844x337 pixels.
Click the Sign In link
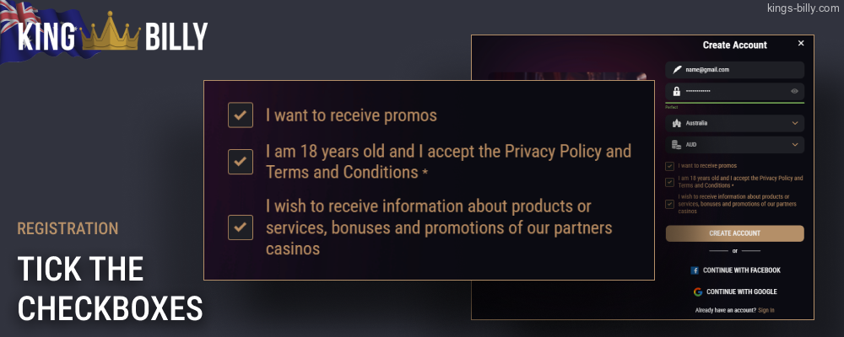coord(766,310)
